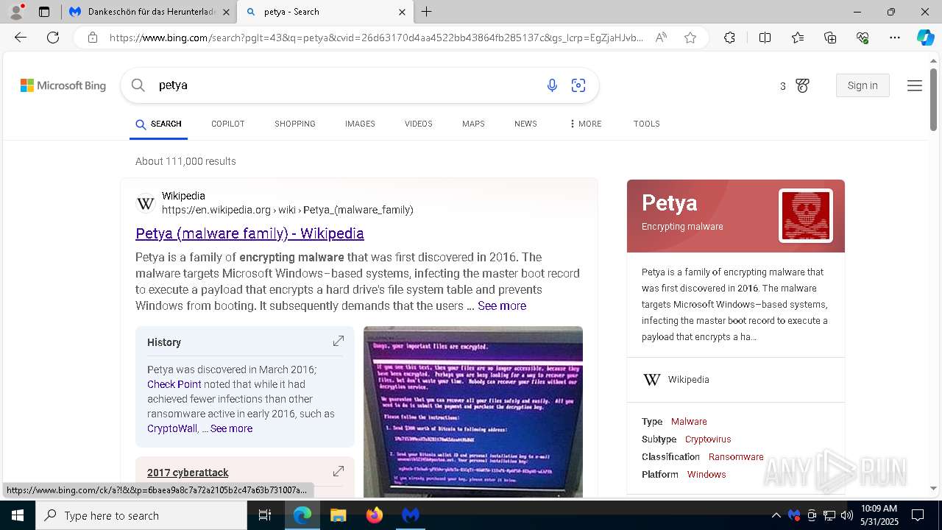The width and height of the screenshot is (942, 530).
Task: Open the Collections icon
Action: (x=830, y=38)
